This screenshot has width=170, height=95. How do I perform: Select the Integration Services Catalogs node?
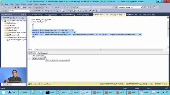point(18,37)
